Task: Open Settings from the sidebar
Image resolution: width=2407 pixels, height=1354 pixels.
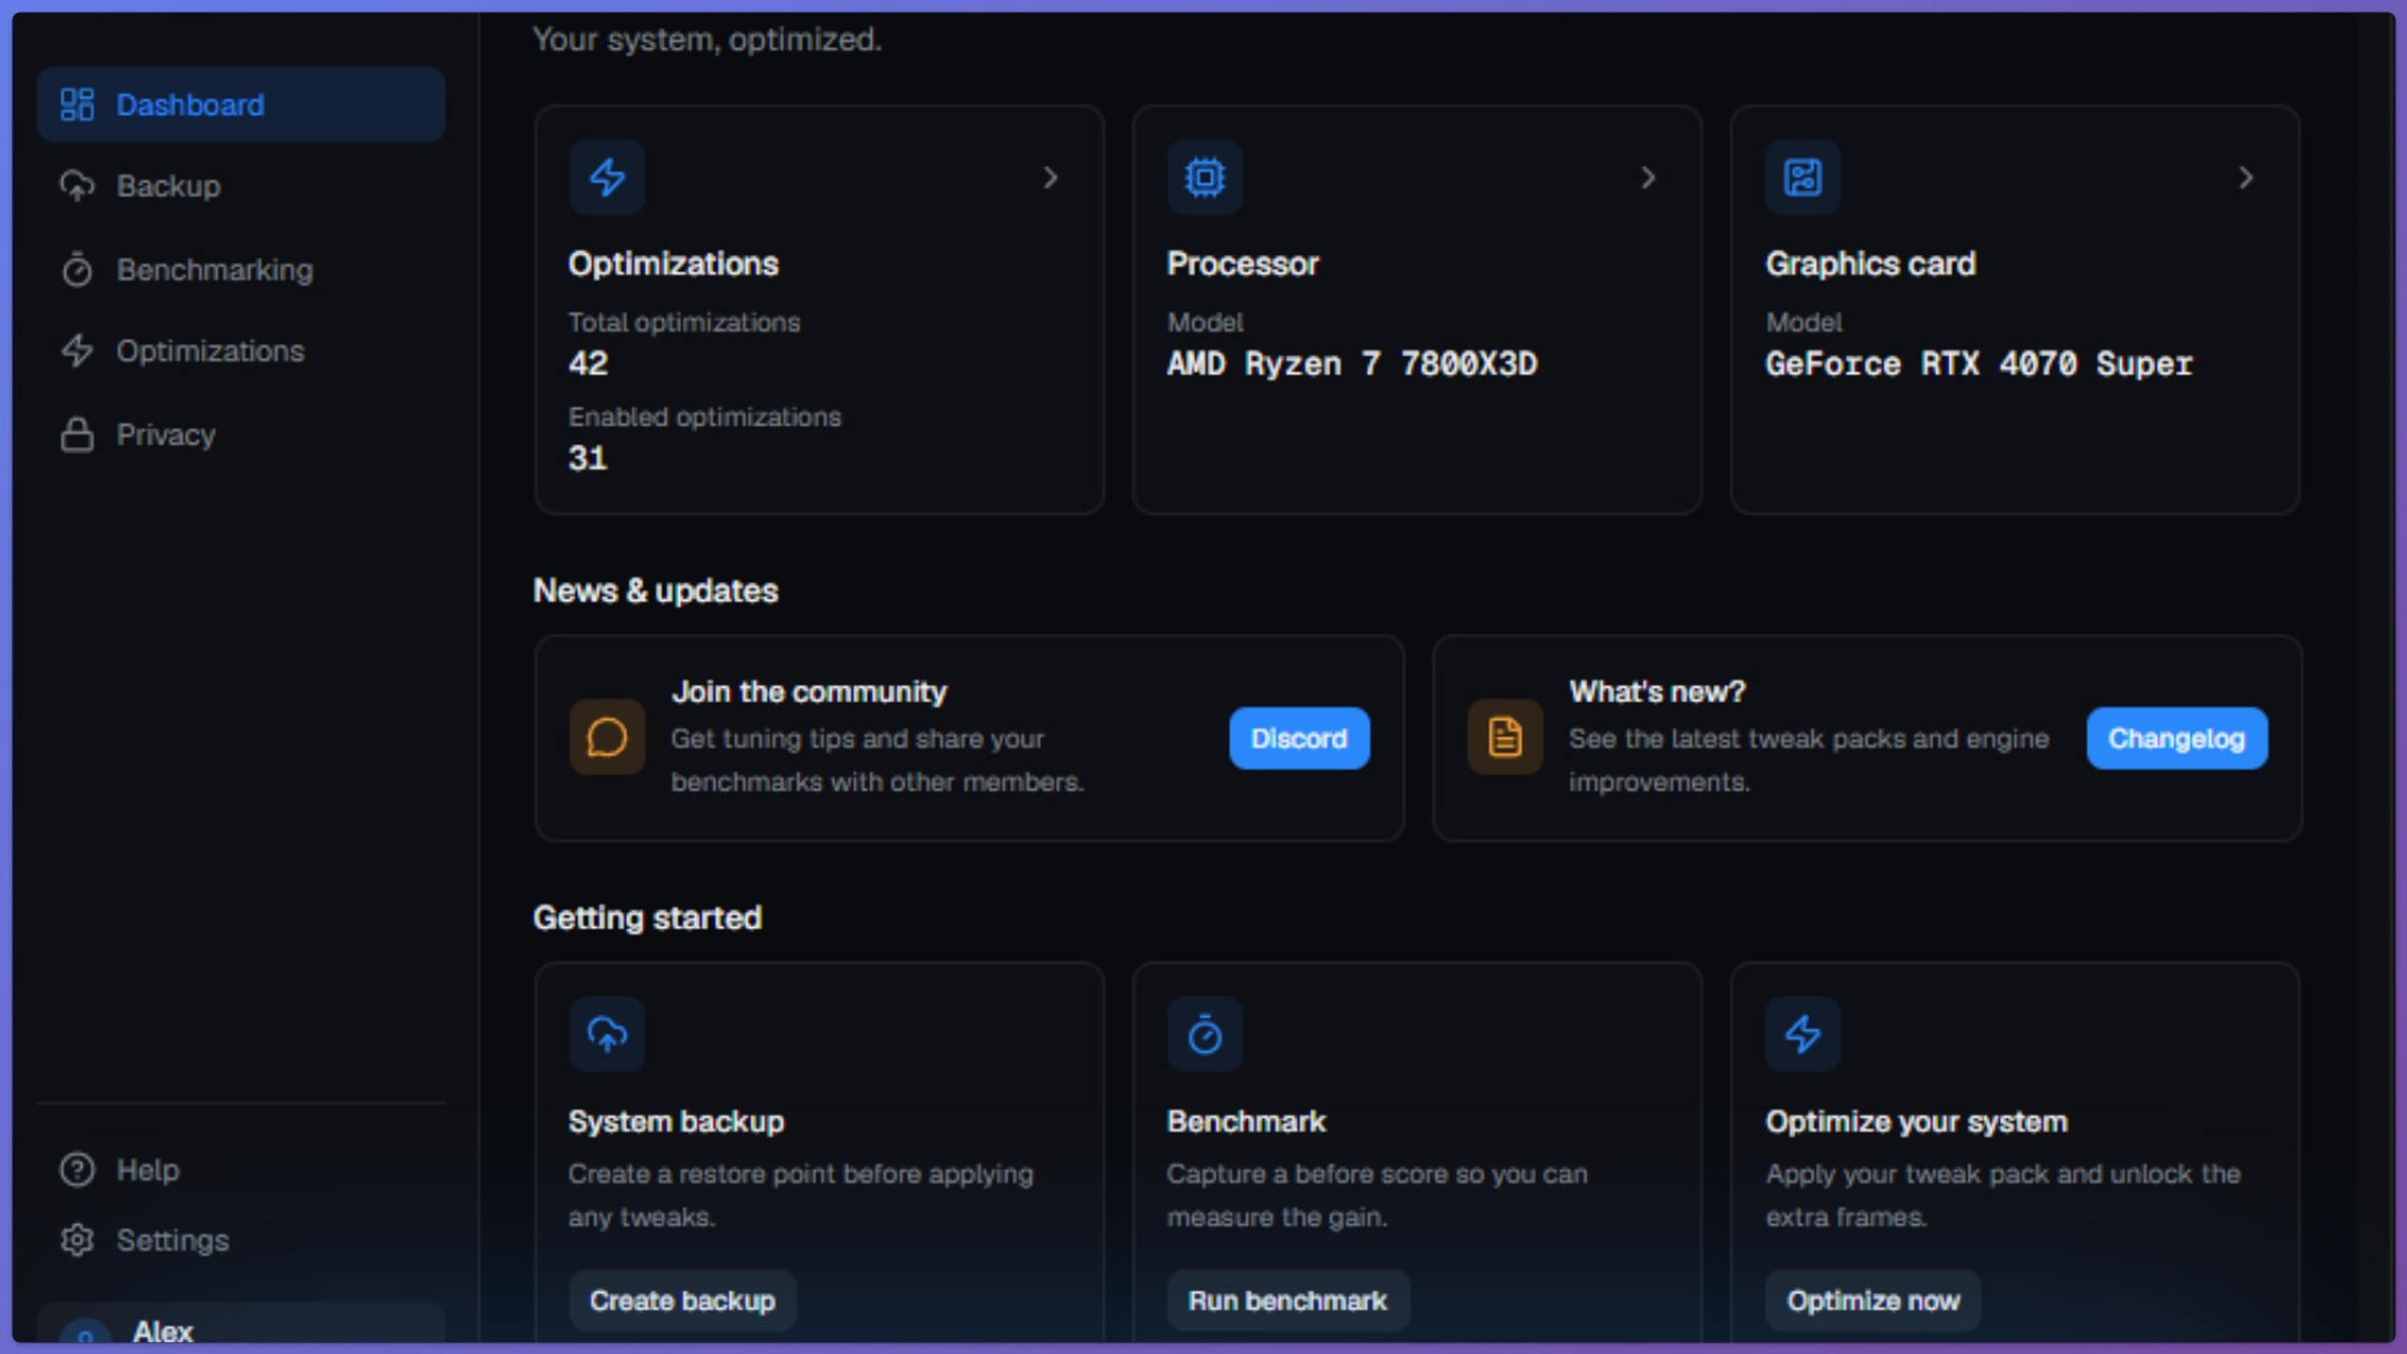Action: click(241, 1240)
